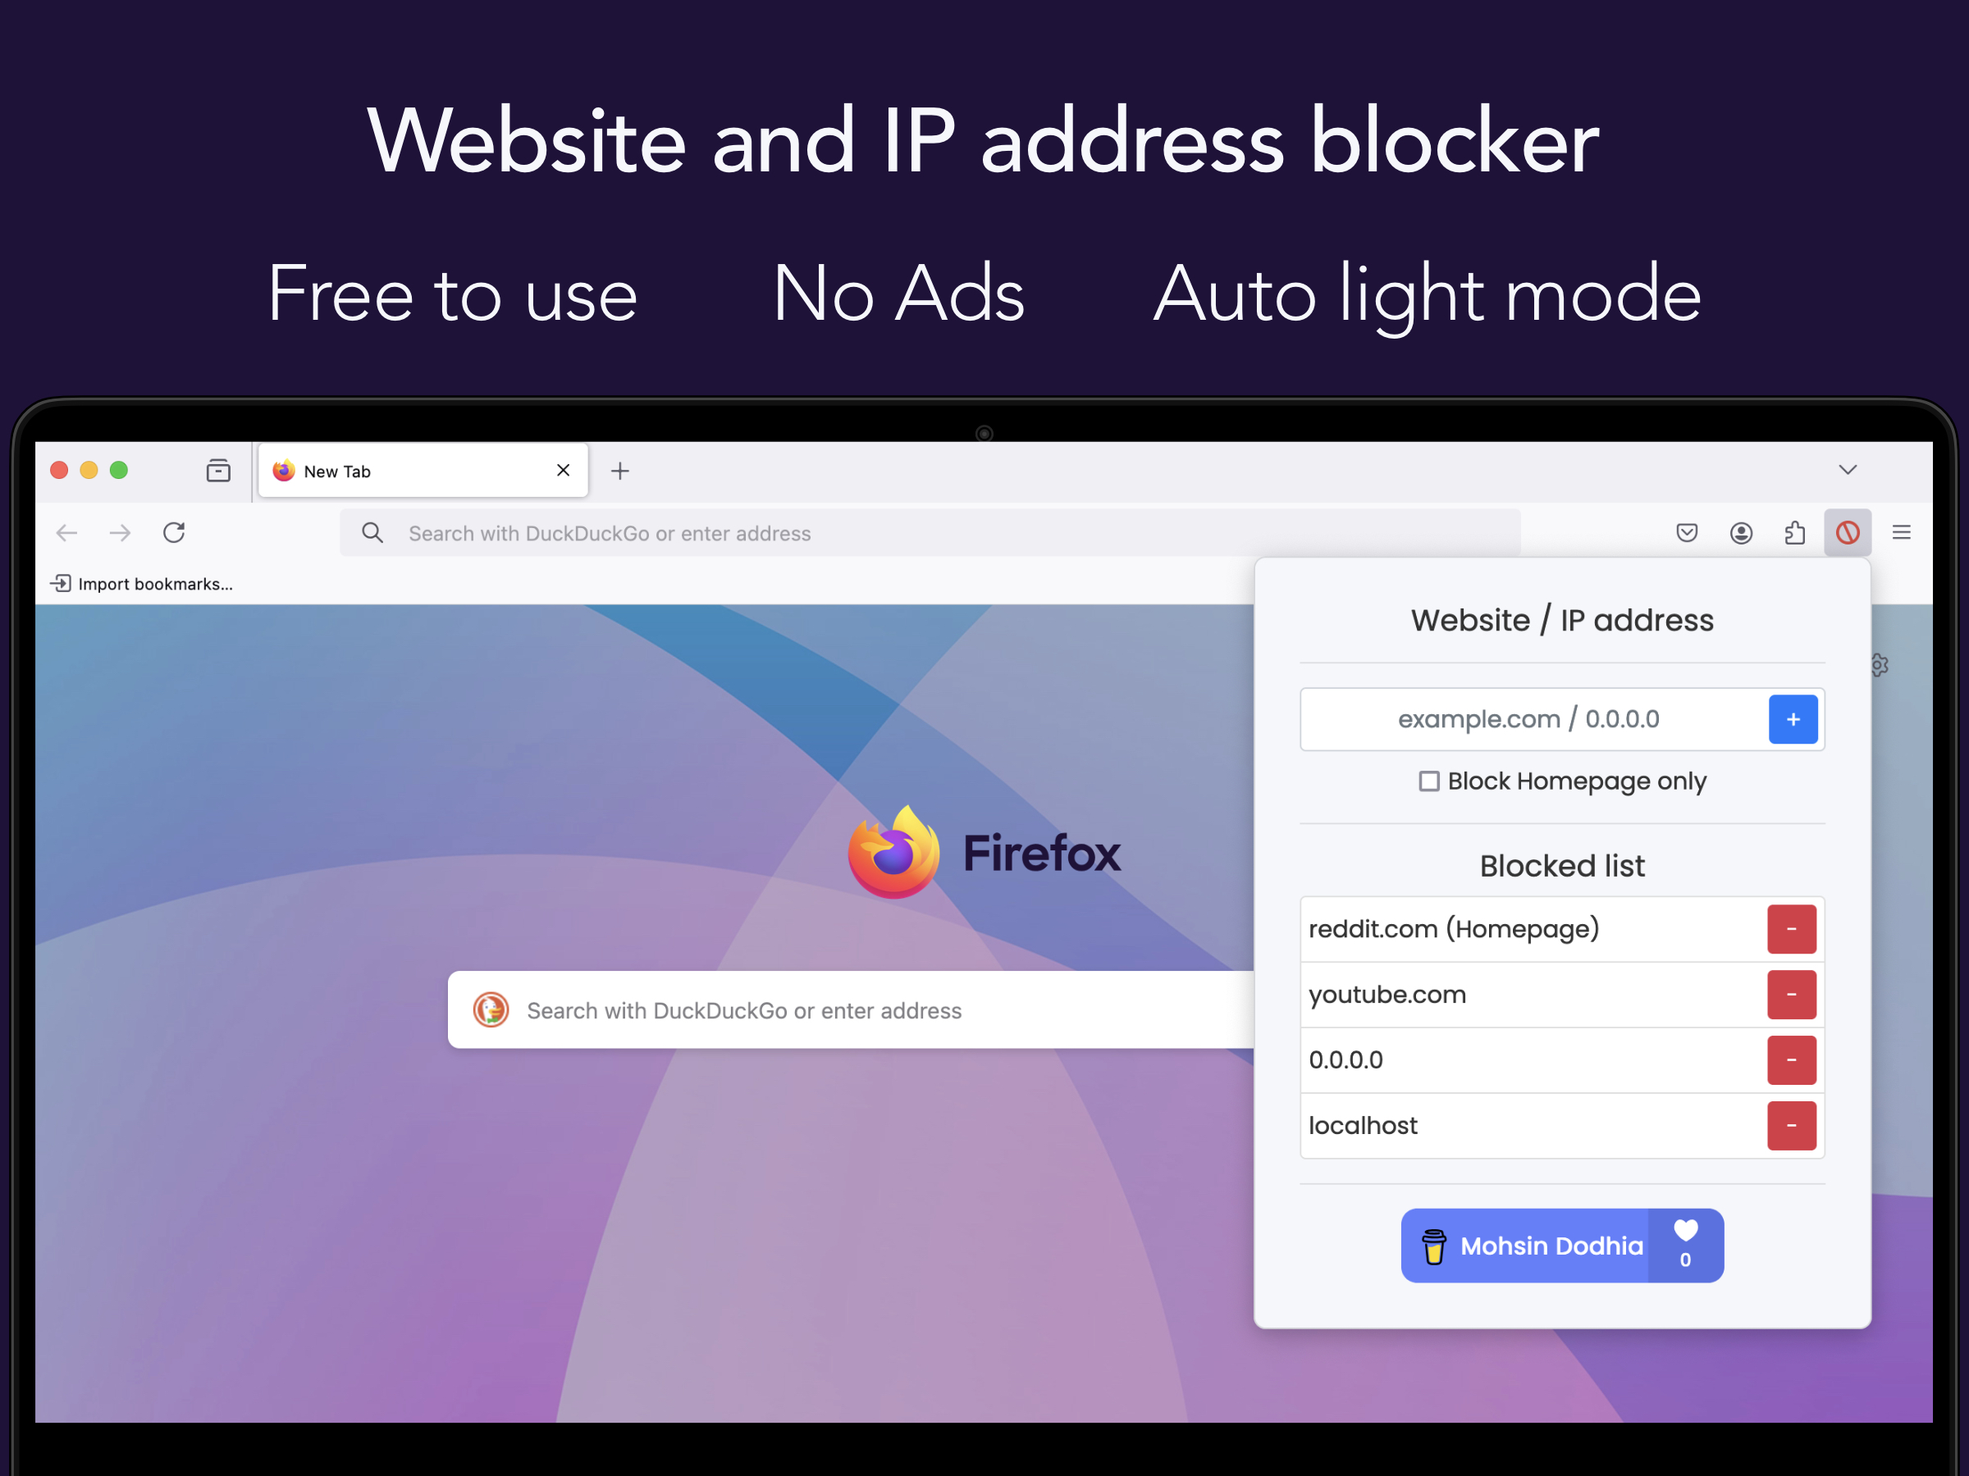The height and width of the screenshot is (1476, 1969).
Task: Click Import bookmarks in bookmarks toolbar
Action: click(x=143, y=584)
